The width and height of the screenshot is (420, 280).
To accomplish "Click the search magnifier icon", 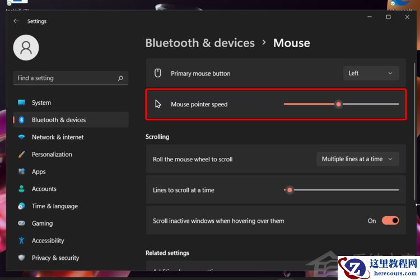I will coord(120,78).
